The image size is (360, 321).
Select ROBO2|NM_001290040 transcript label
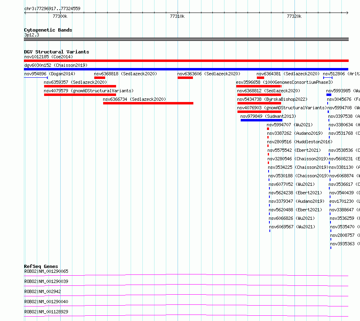pos(47,302)
